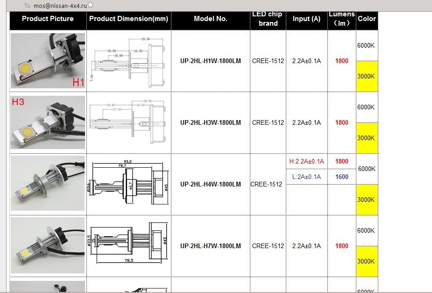Click the 1600 lumens value for H4W low beam
This screenshot has height=293, width=432.
click(342, 177)
